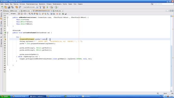Click the Источник source view button

coord(6,14)
